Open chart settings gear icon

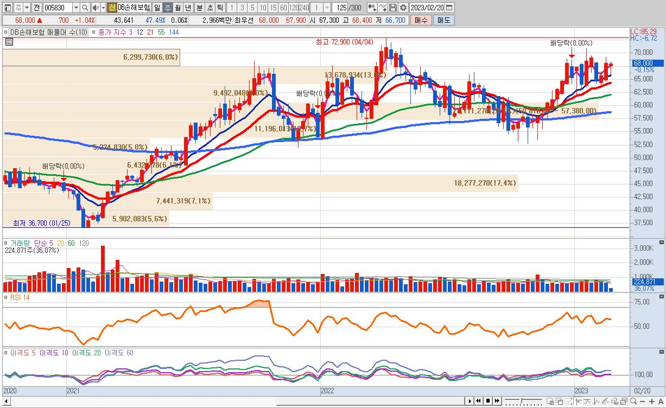click(403, 8)
